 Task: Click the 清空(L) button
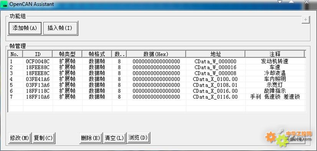(114, 138)
